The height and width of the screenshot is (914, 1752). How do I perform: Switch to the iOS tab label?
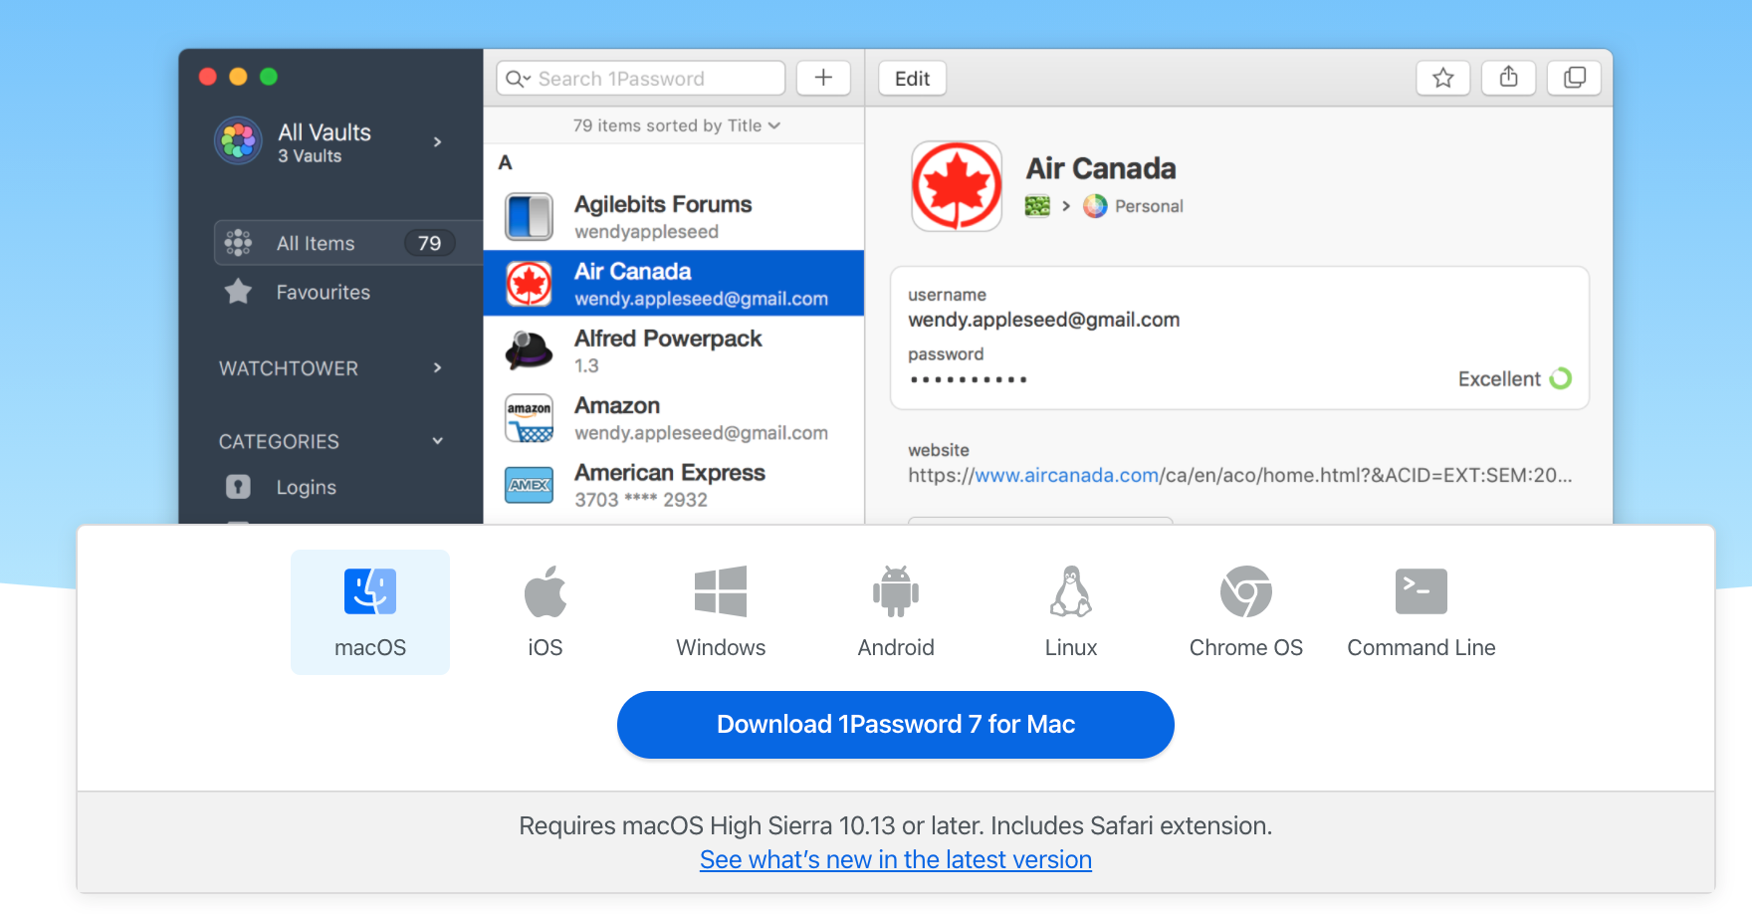[546, 647]
